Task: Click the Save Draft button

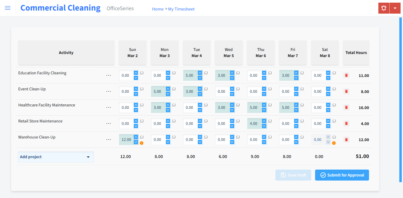Action: (293, 175)
